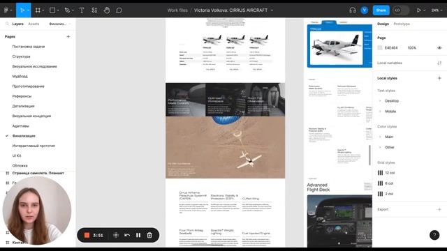Switch to the Assets tab
Screen dimensions: 447x251
(34, 24)
